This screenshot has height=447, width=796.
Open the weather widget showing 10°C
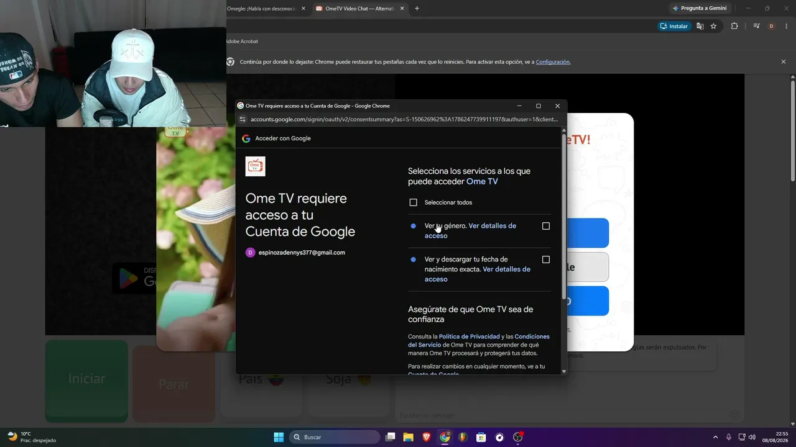(31, 437)
